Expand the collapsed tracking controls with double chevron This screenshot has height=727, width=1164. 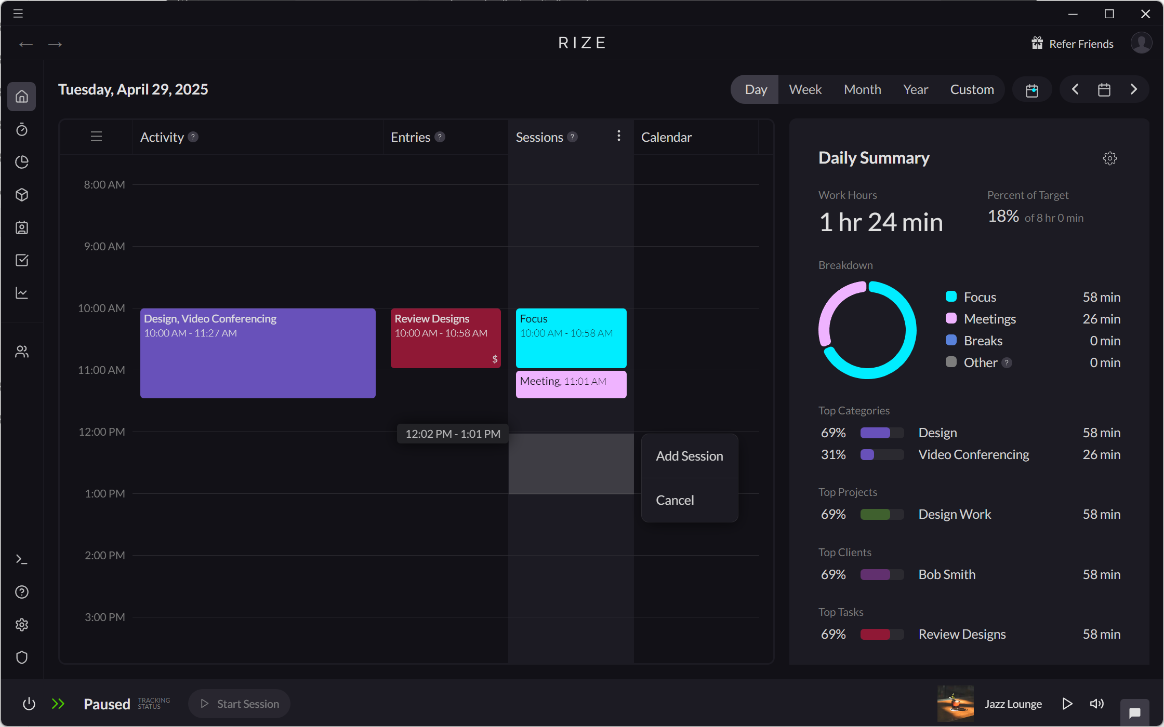[58, 704]
